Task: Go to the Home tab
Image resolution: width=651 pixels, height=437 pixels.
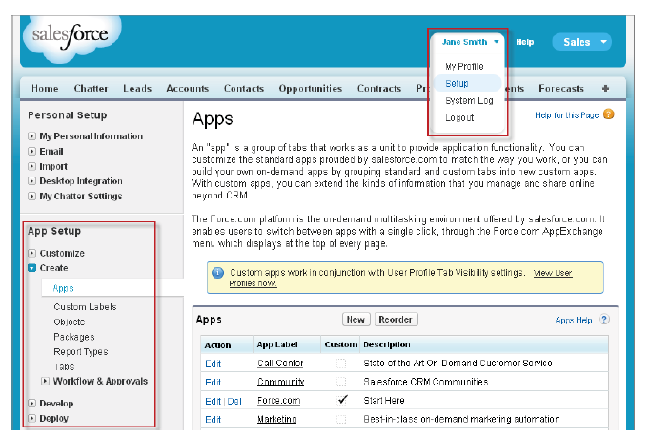Action: pyautogui.click(x=45, y=88)
